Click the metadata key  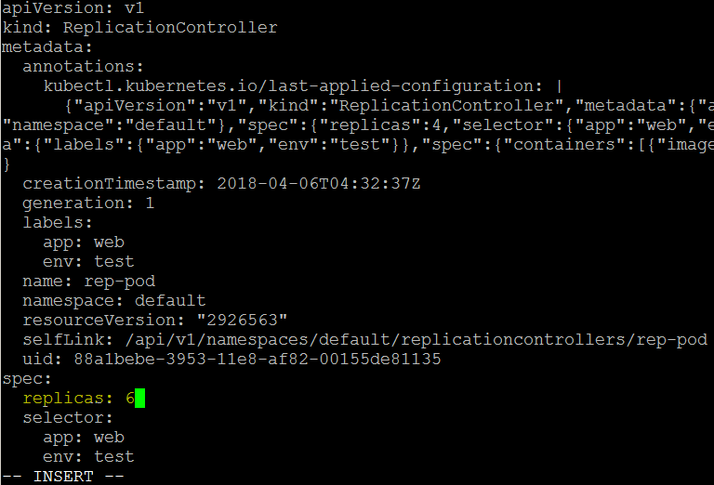(x=47, y=47)
